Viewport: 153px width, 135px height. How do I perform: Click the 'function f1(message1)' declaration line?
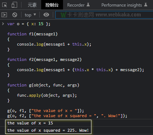[x=32, y=34]
